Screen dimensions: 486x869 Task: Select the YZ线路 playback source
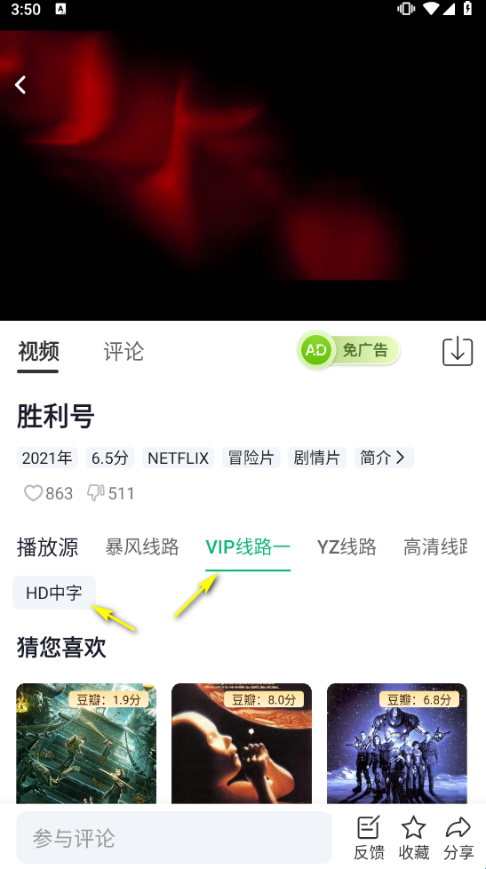347,547
